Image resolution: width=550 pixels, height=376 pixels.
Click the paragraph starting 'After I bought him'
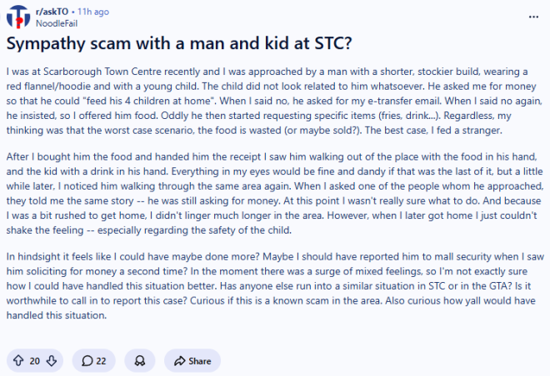point(275,193)
